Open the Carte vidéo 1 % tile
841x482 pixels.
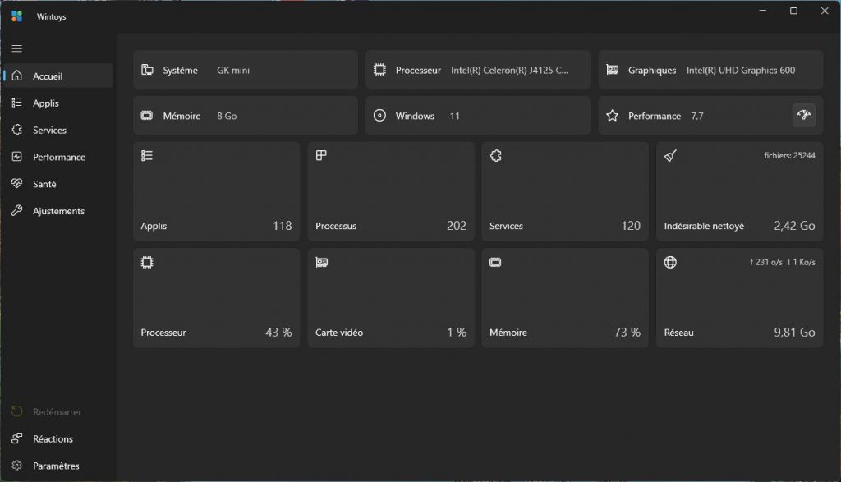tap(391, 297)
